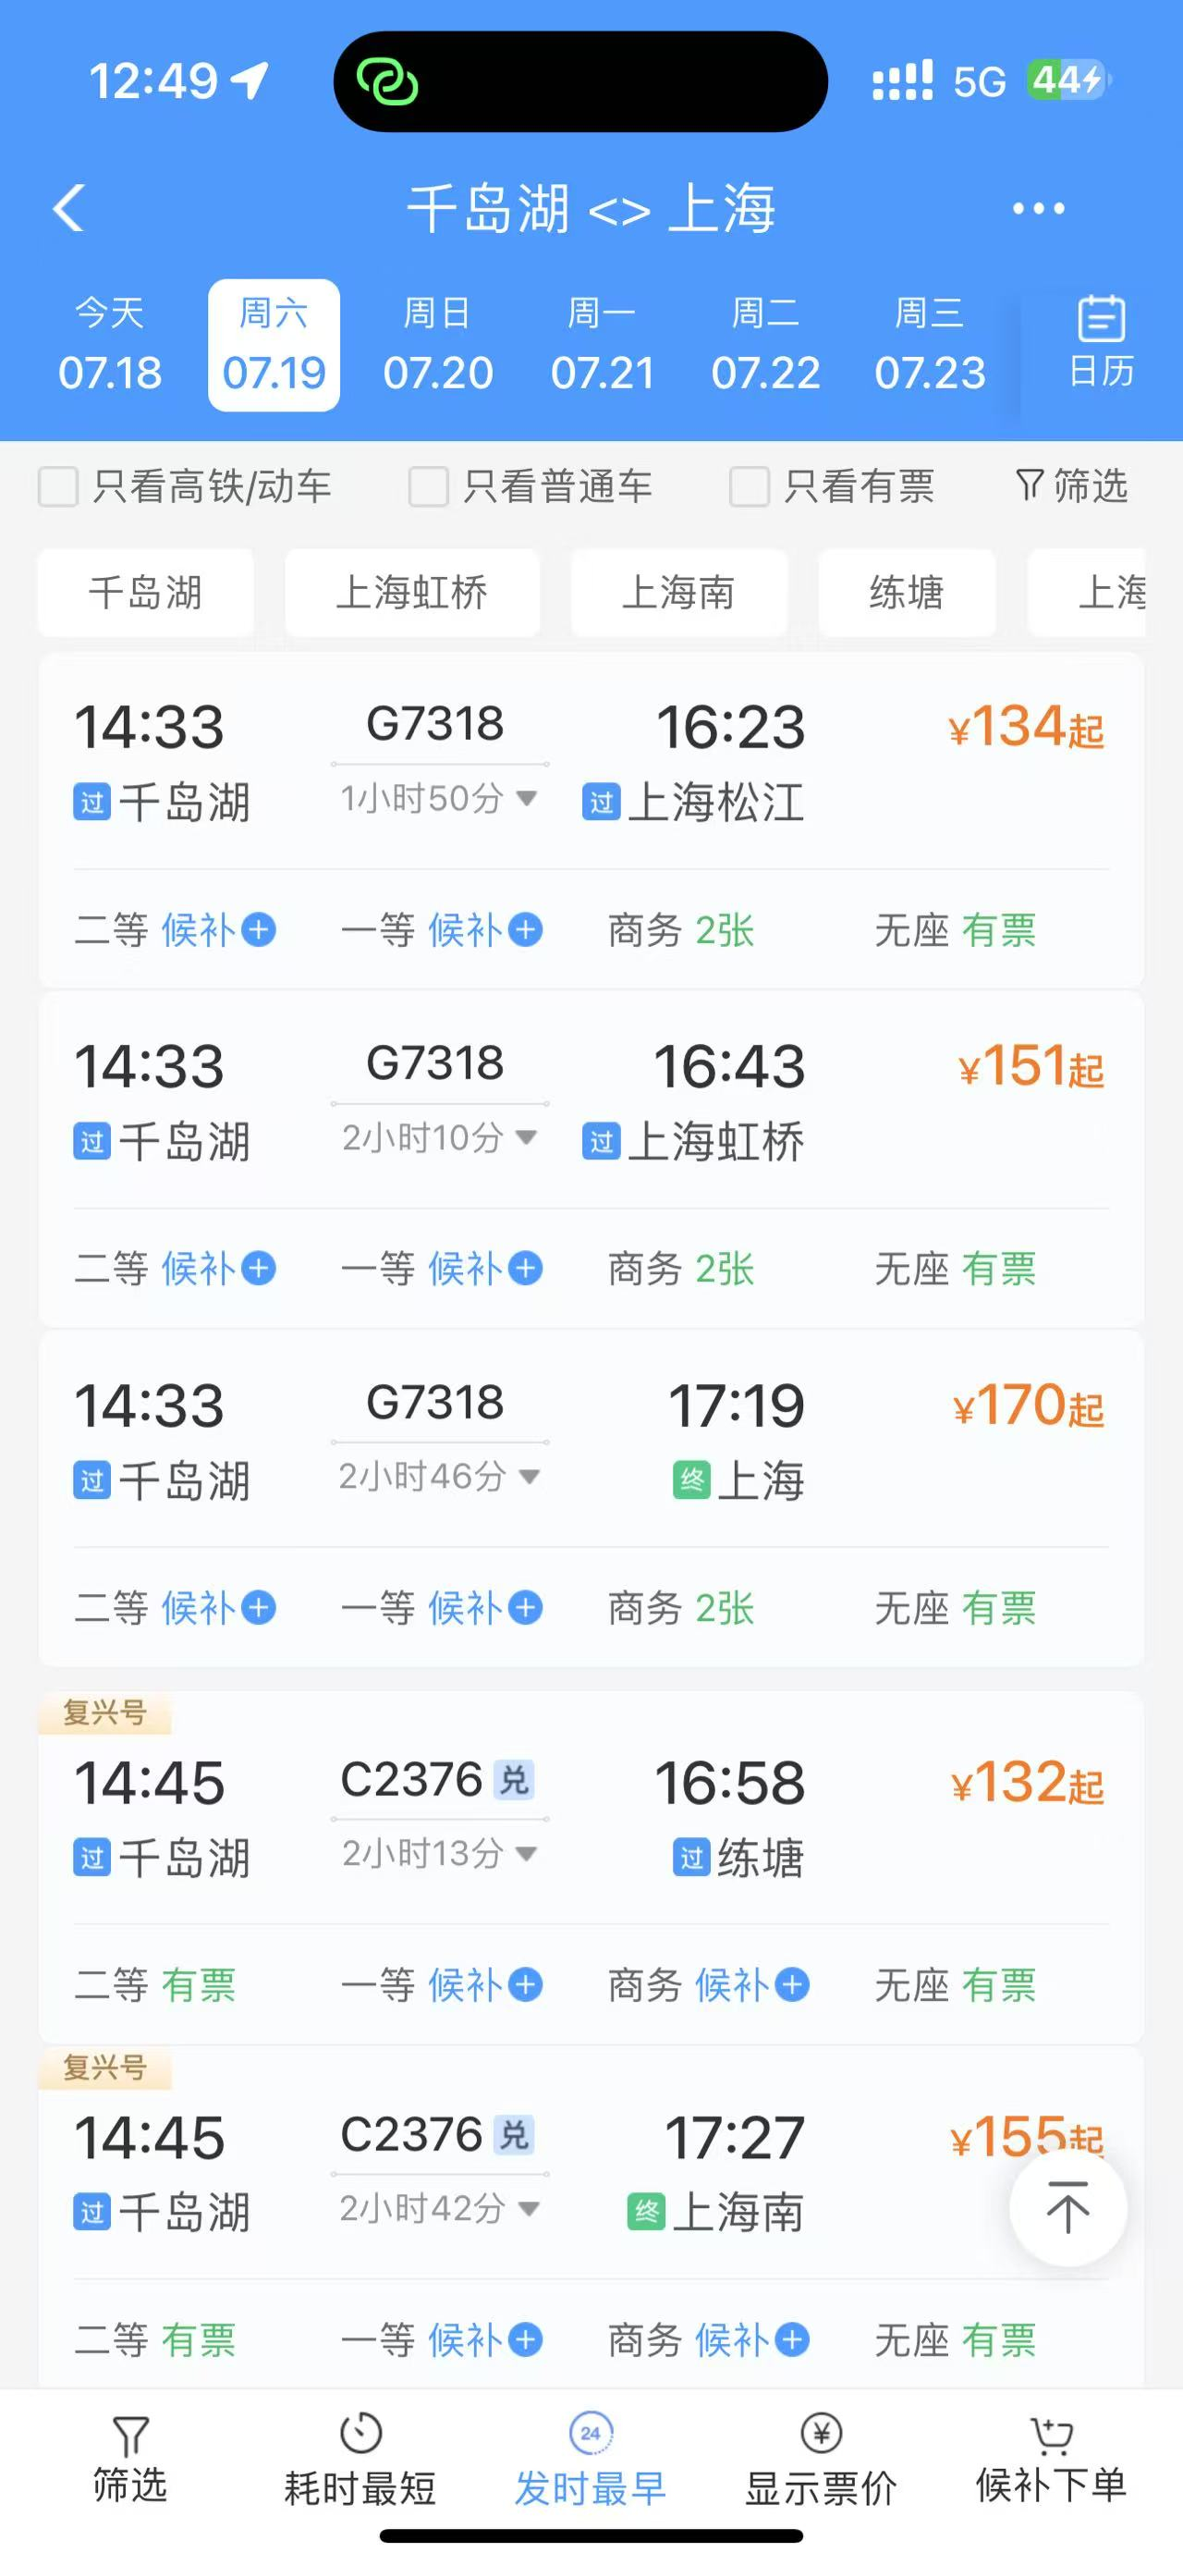Image resolution: width=1183 pixels, height=2565 pixels.
Task: Sort by 耗时最短 clock icon
Action: (360, 2434)
